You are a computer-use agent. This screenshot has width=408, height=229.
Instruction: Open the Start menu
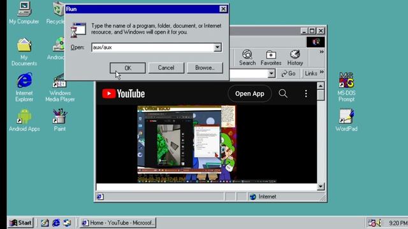click(20, 223)
